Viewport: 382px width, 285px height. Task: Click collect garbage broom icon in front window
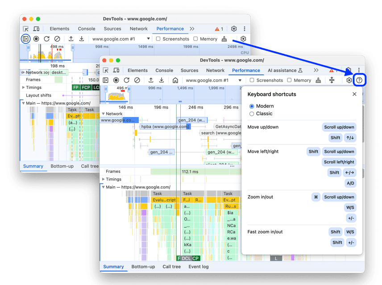318,80
